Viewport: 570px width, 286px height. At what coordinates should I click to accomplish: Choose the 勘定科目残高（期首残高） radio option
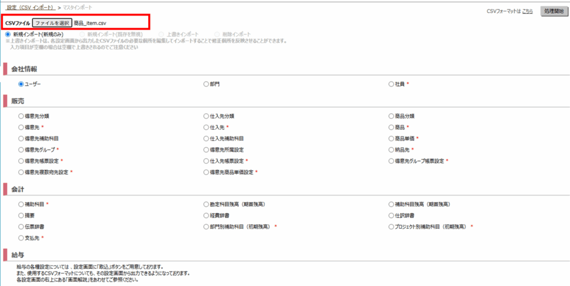point(206,204)
